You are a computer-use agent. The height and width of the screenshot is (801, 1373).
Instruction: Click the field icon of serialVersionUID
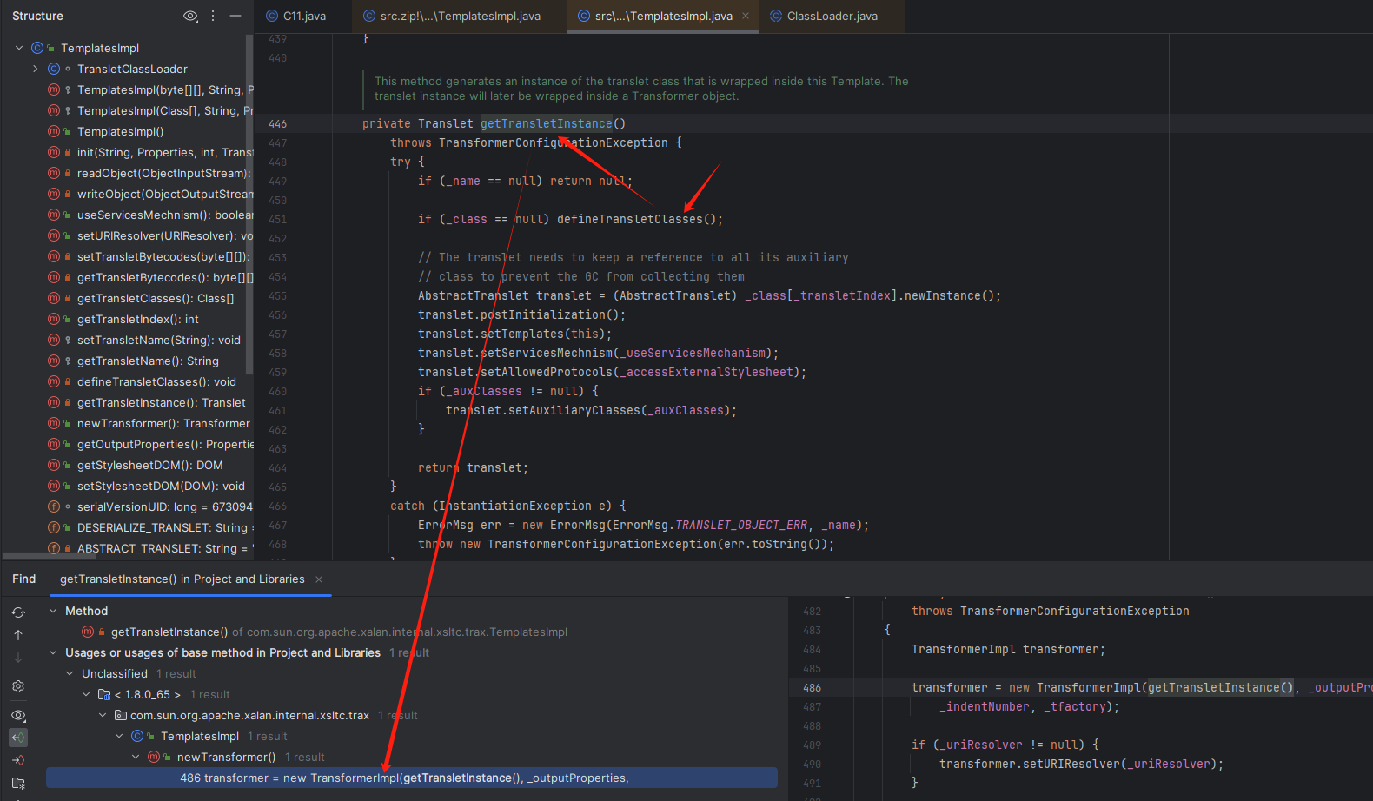[x=54, y=506]
